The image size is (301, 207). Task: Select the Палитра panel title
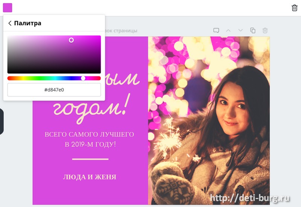click(28, 23)
